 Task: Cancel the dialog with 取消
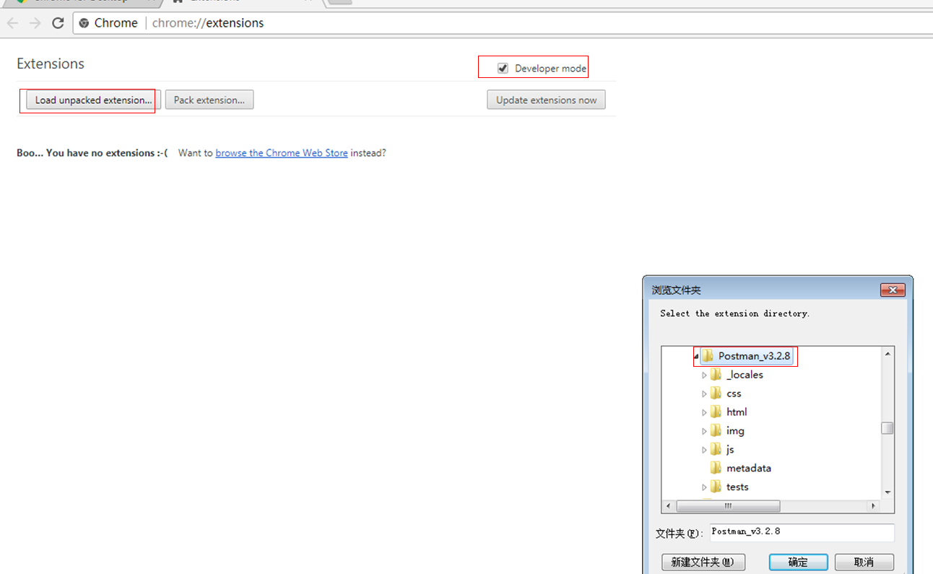click(x=864, y=562)
